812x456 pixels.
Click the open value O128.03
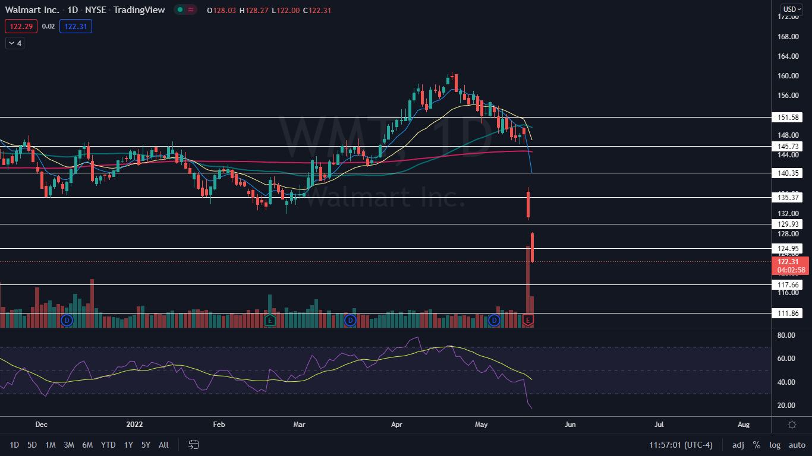coord(223,9)
